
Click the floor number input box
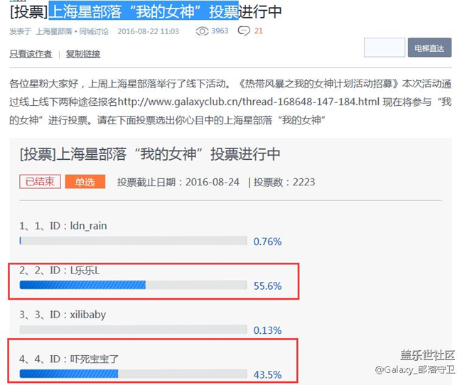tap(384, 48)
